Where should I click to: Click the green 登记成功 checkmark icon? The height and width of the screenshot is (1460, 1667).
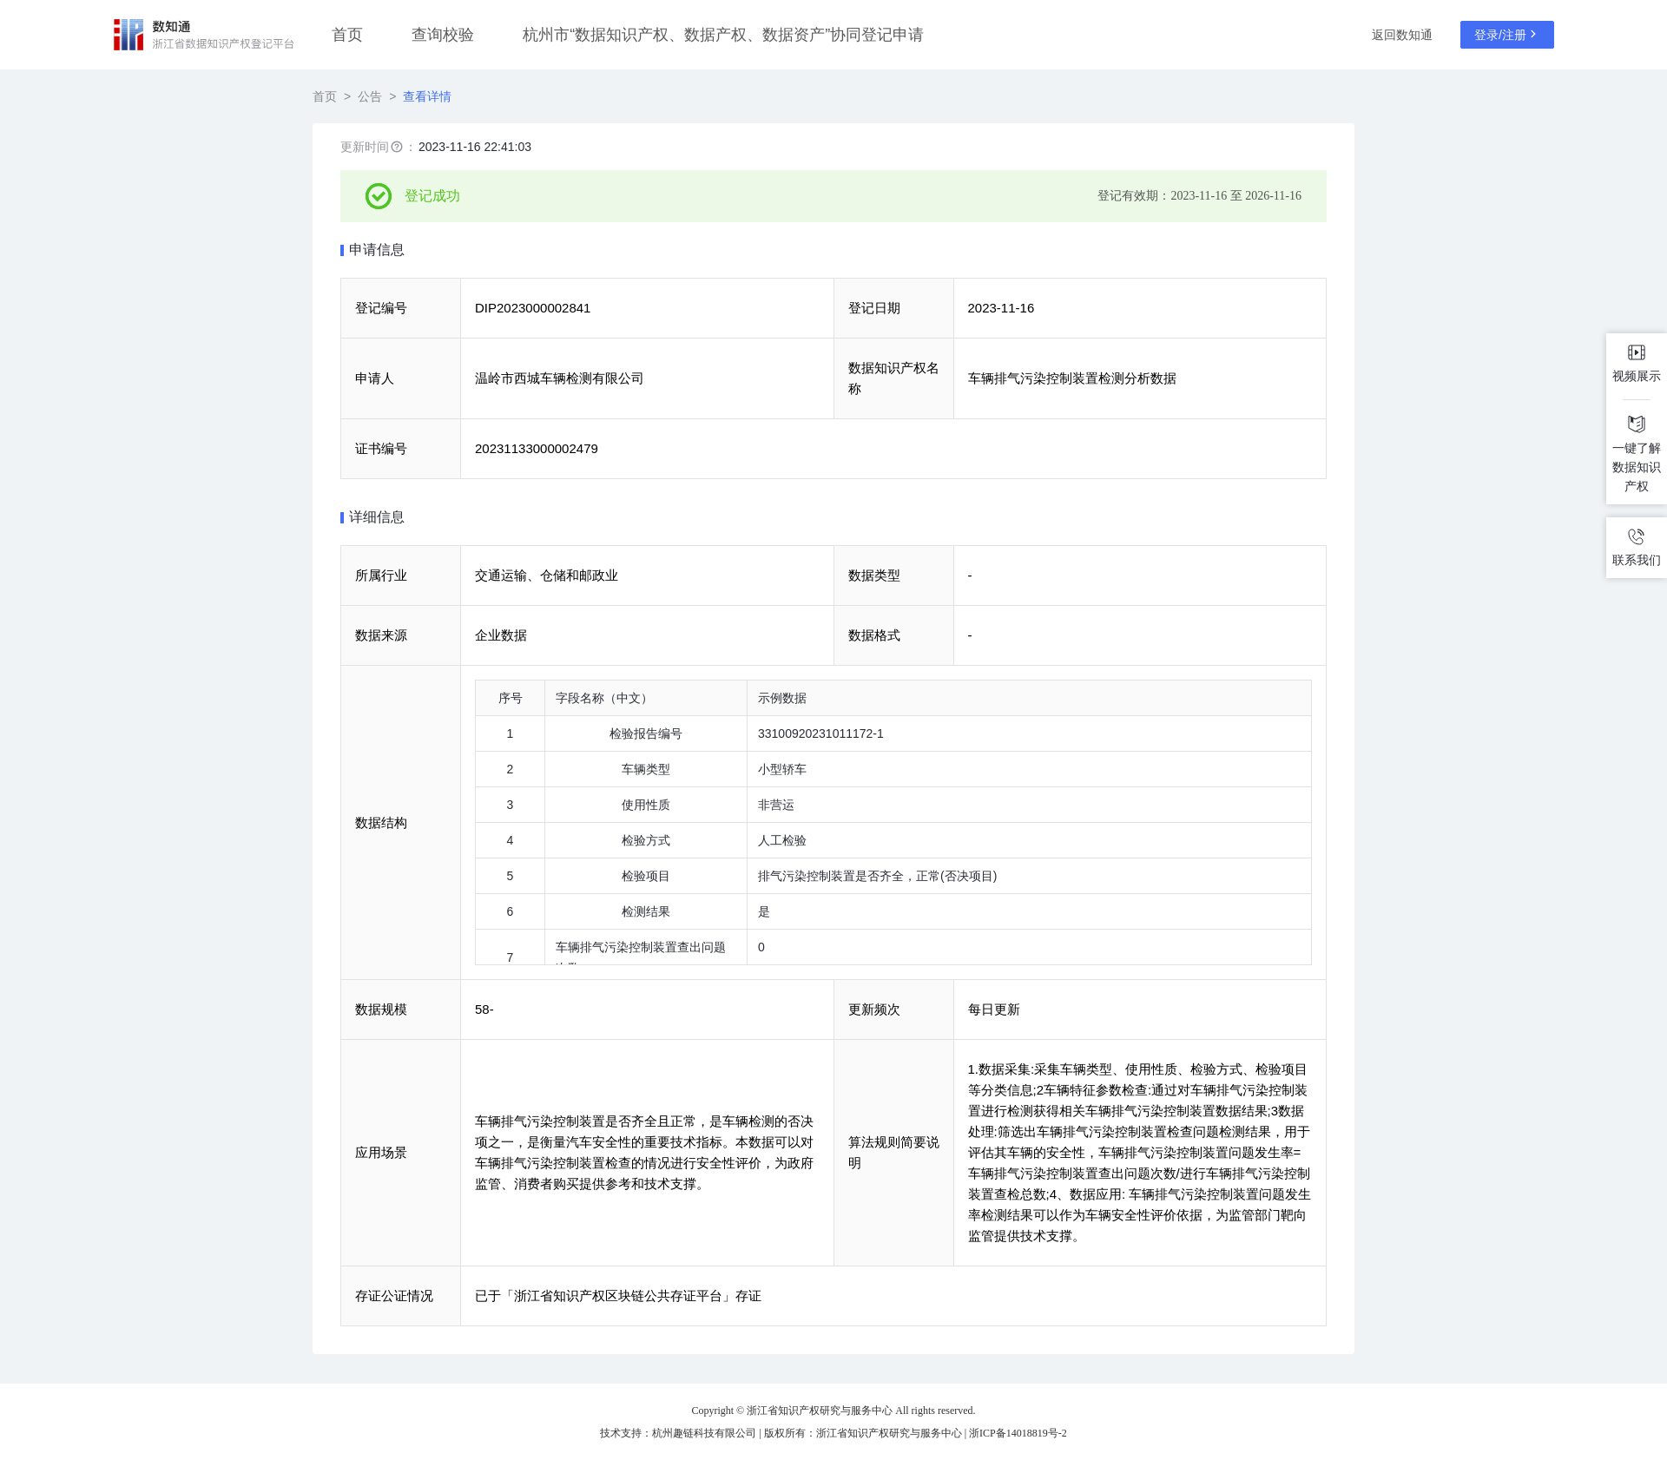tap(379, 196)
